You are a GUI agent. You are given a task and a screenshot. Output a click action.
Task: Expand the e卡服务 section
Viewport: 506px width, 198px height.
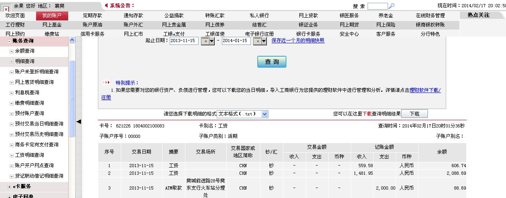9,186
